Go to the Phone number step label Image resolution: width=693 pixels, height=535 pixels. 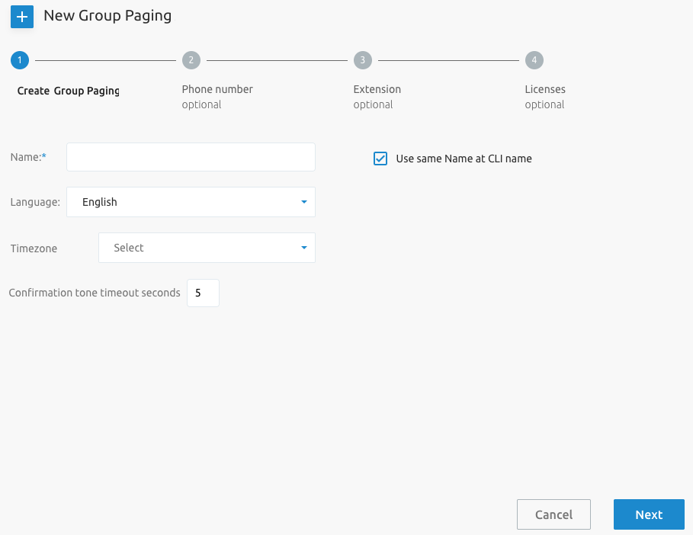click(x=217, y=89)
